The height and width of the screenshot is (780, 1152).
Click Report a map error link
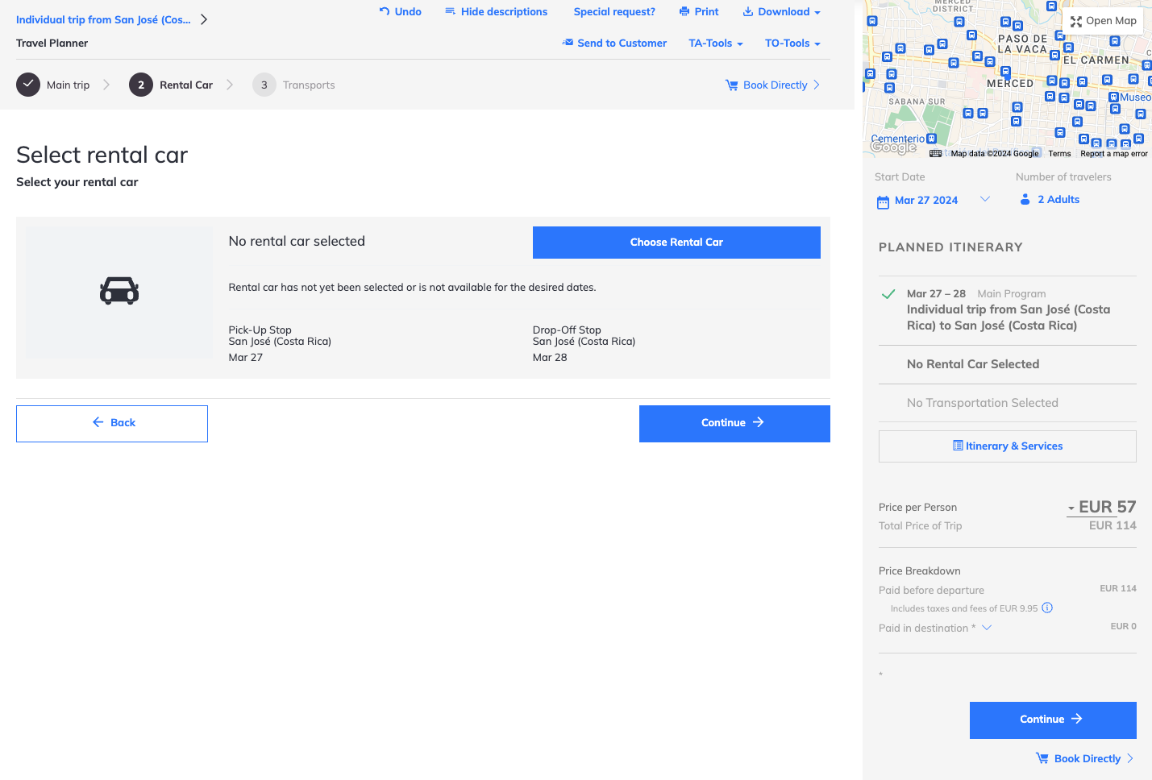[1114, 153]
